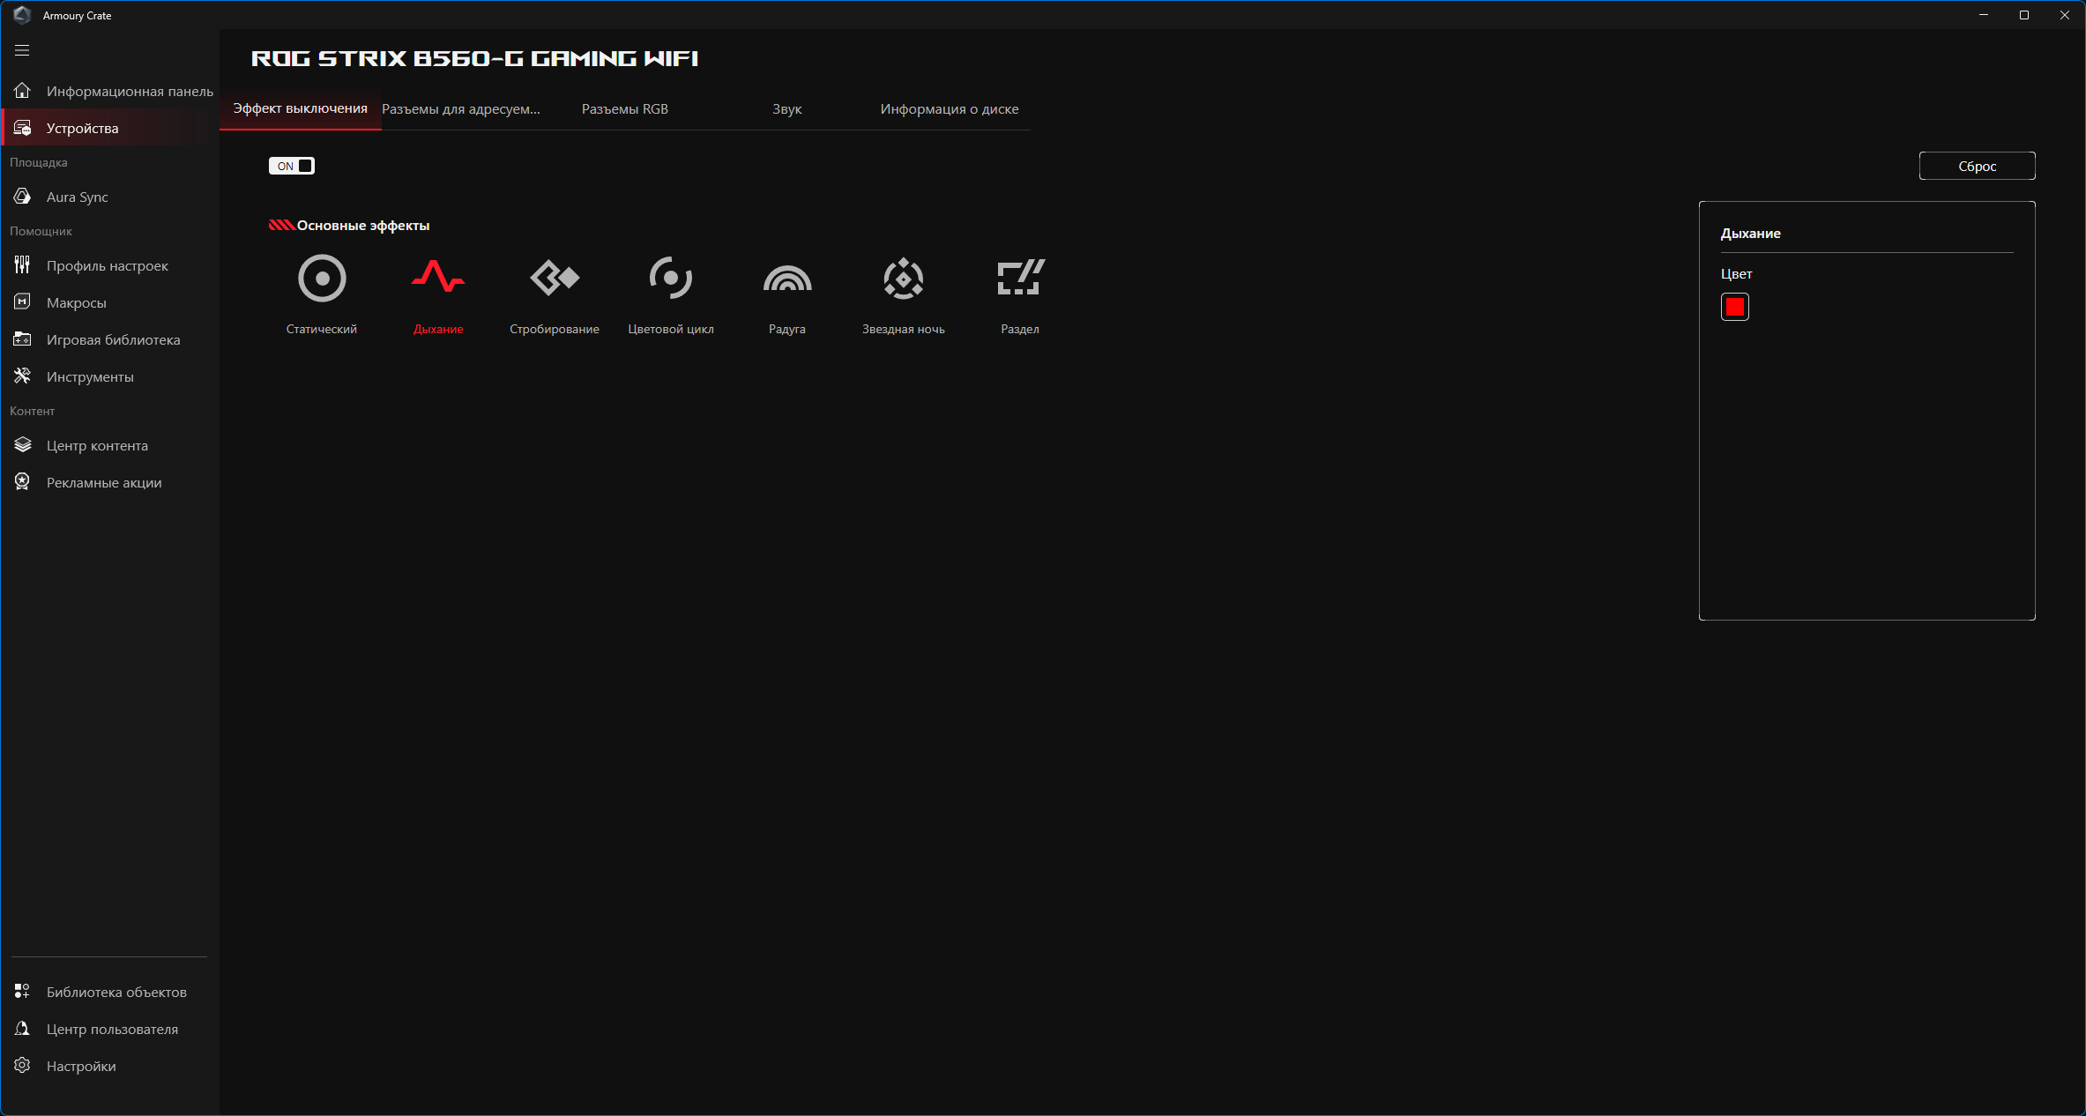Open Инструменты wrench icon
This screenshot has width=2086, height=1116.
[22, 376]
